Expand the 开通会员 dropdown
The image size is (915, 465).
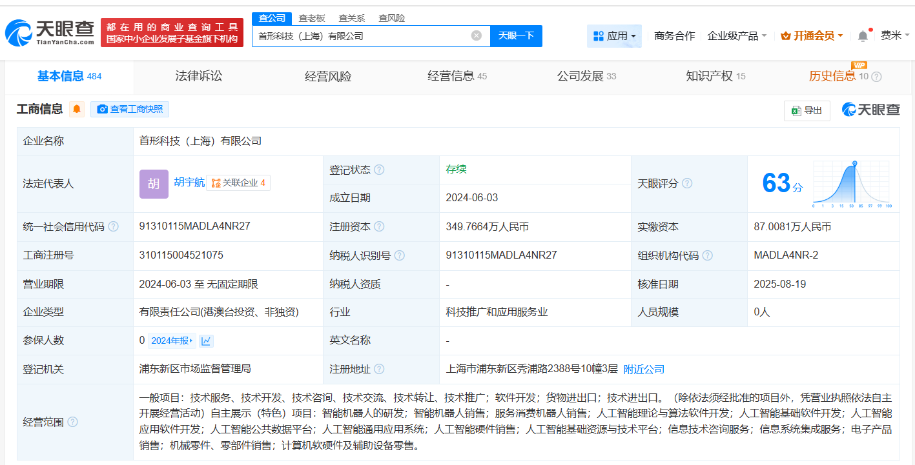(x=812, y=36)
